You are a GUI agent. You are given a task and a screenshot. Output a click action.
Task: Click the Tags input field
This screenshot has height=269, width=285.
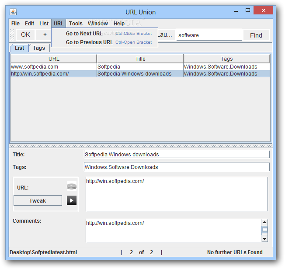(x=177, y=167)
